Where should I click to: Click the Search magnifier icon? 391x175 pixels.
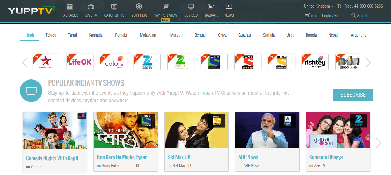353,15
